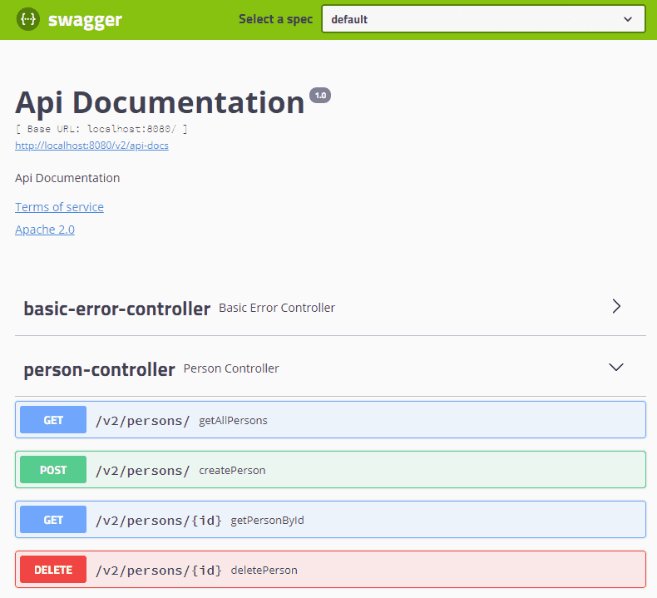This screenshot has height=598, width=657.
Task: Collapse the person-controller chevron arrow
Action: [616, 367]
